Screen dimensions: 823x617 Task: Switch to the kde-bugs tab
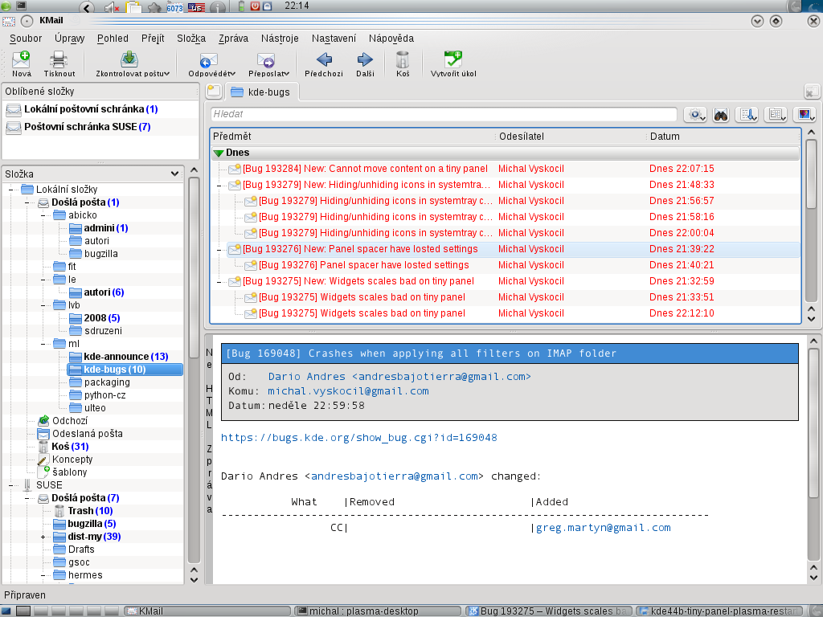click(261, 92)
